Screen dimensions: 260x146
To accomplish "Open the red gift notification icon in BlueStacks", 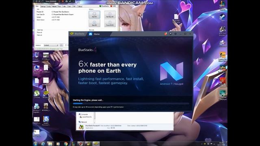I will click(165, 34).
